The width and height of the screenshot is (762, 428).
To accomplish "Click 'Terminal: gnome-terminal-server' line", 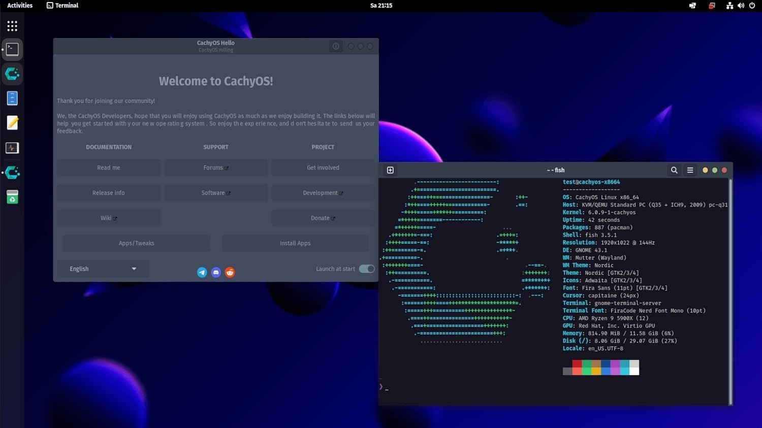I will click(x=612, y=303).
